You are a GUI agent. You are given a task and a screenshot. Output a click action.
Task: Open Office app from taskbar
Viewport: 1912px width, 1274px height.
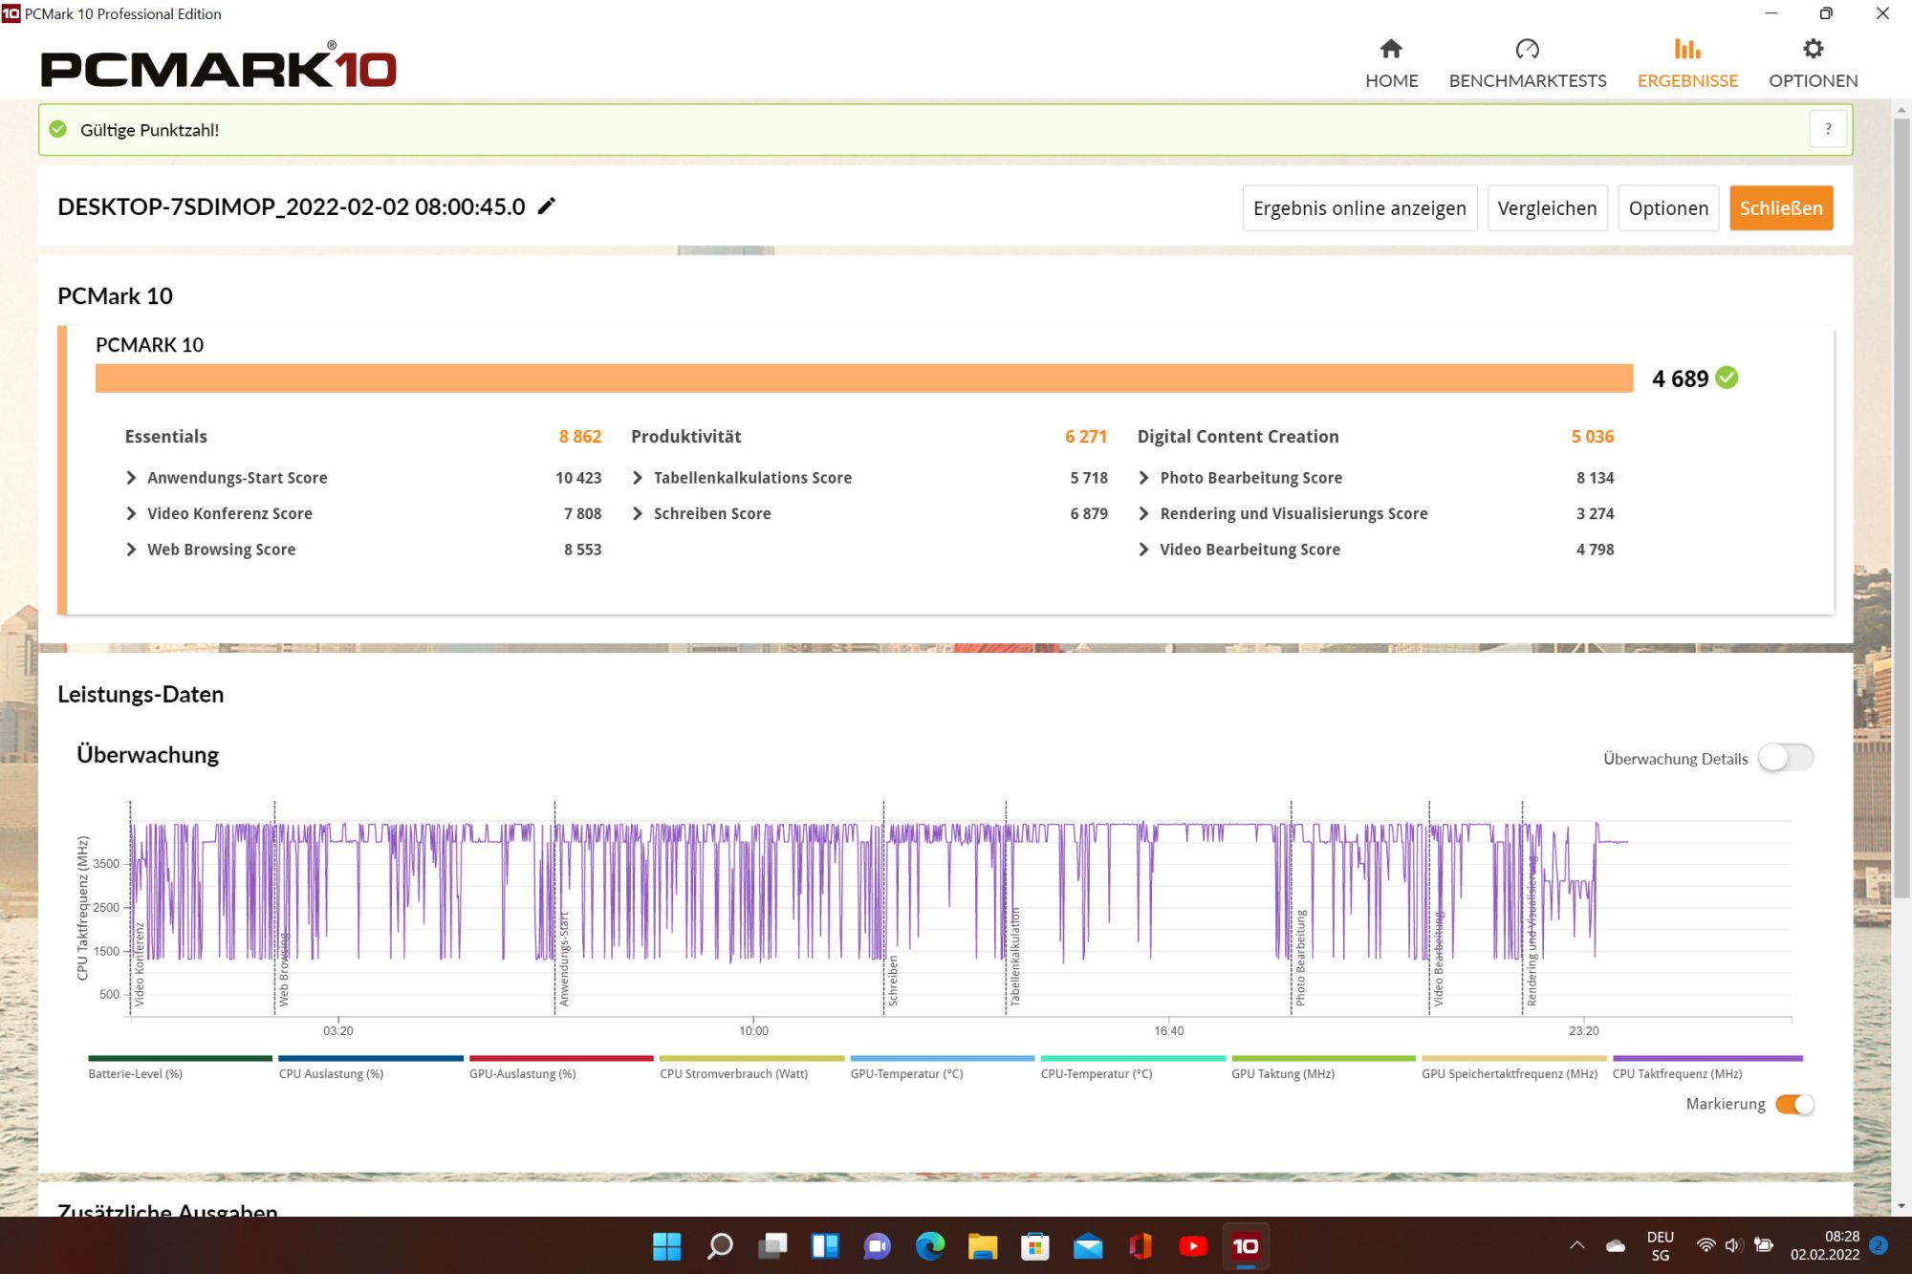(1141, 1245)
